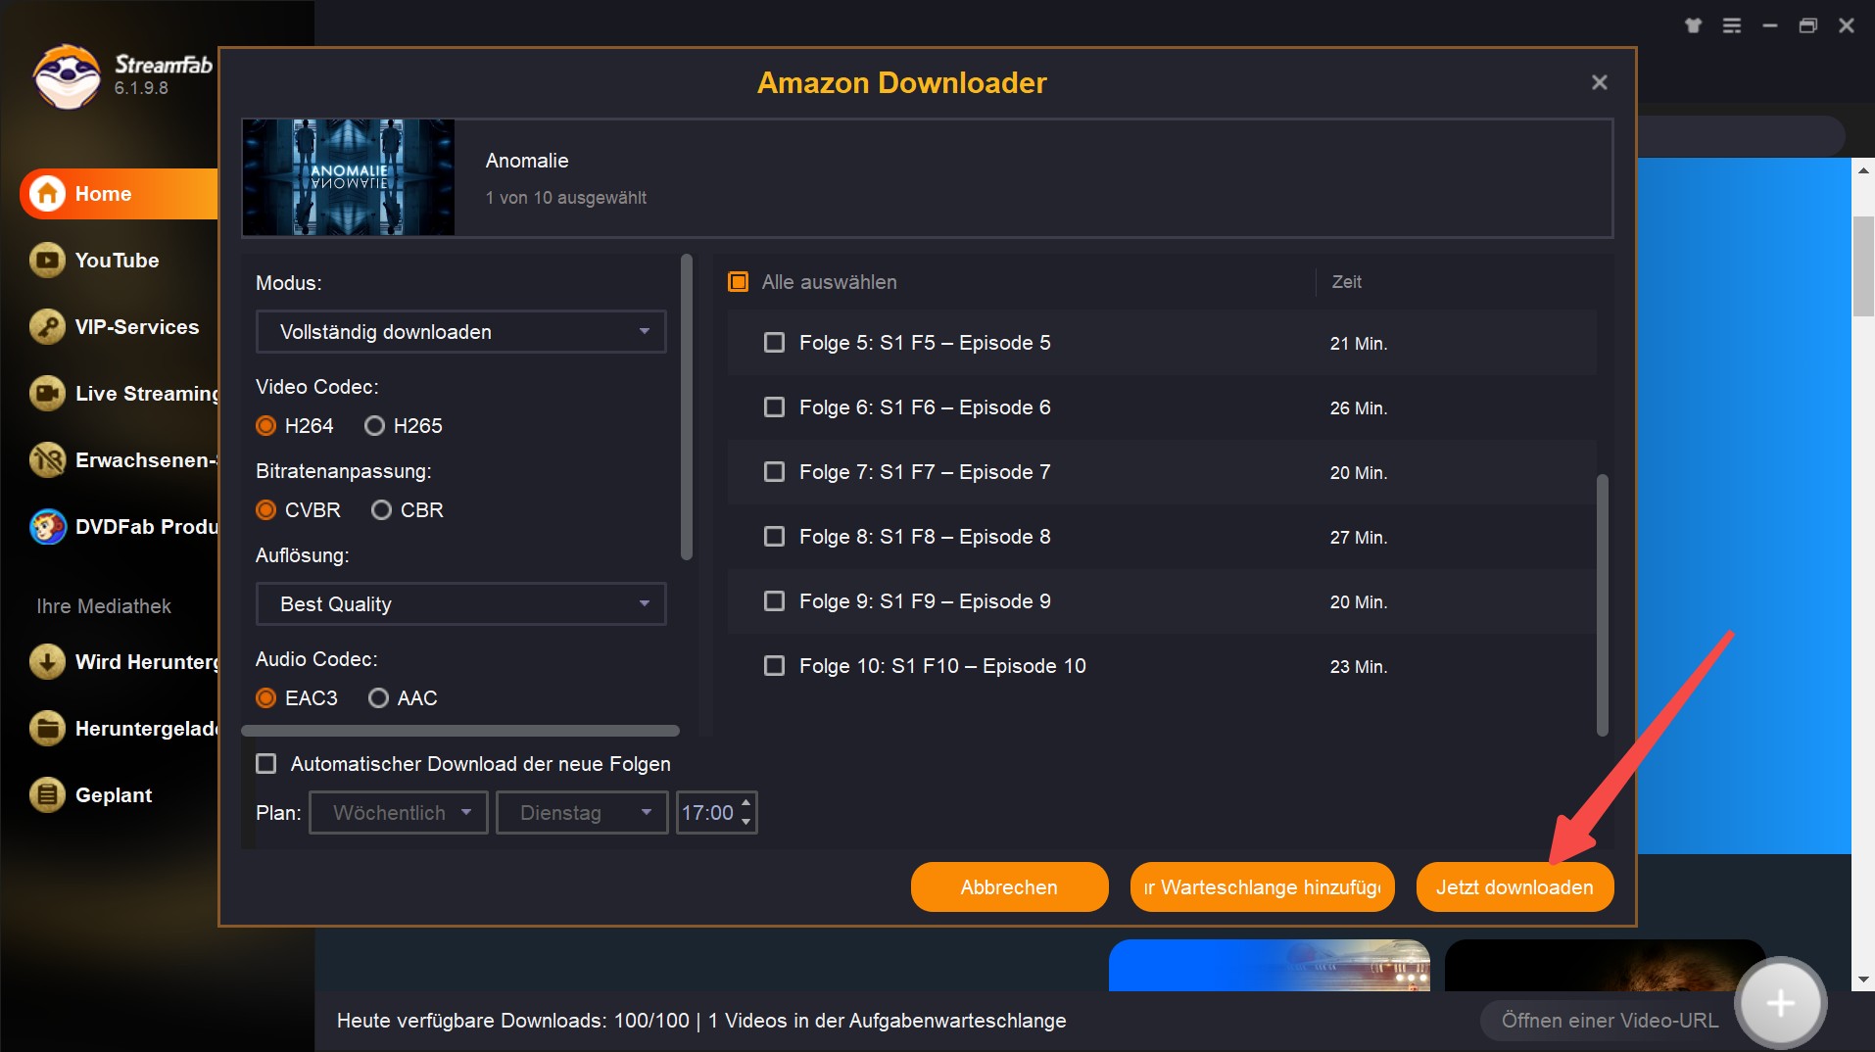The width and height of the screenshot is (1875, 1052).
Task: Select CVBR bitrate option
Action: 265,510
